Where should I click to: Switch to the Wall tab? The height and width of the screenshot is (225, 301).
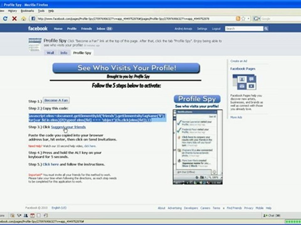50,53
